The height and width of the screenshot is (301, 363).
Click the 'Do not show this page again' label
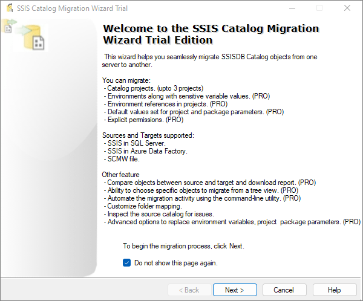[x=176, y=263]
